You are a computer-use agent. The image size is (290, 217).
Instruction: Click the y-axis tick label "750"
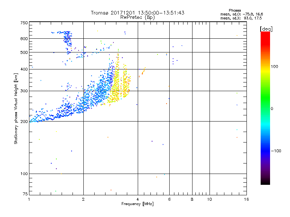point(24,23)
